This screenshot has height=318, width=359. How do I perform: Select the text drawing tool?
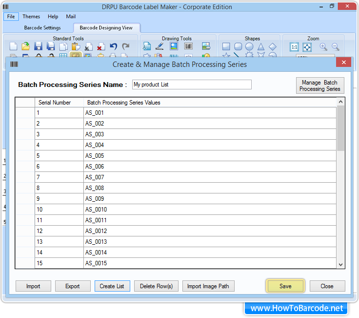147,47
